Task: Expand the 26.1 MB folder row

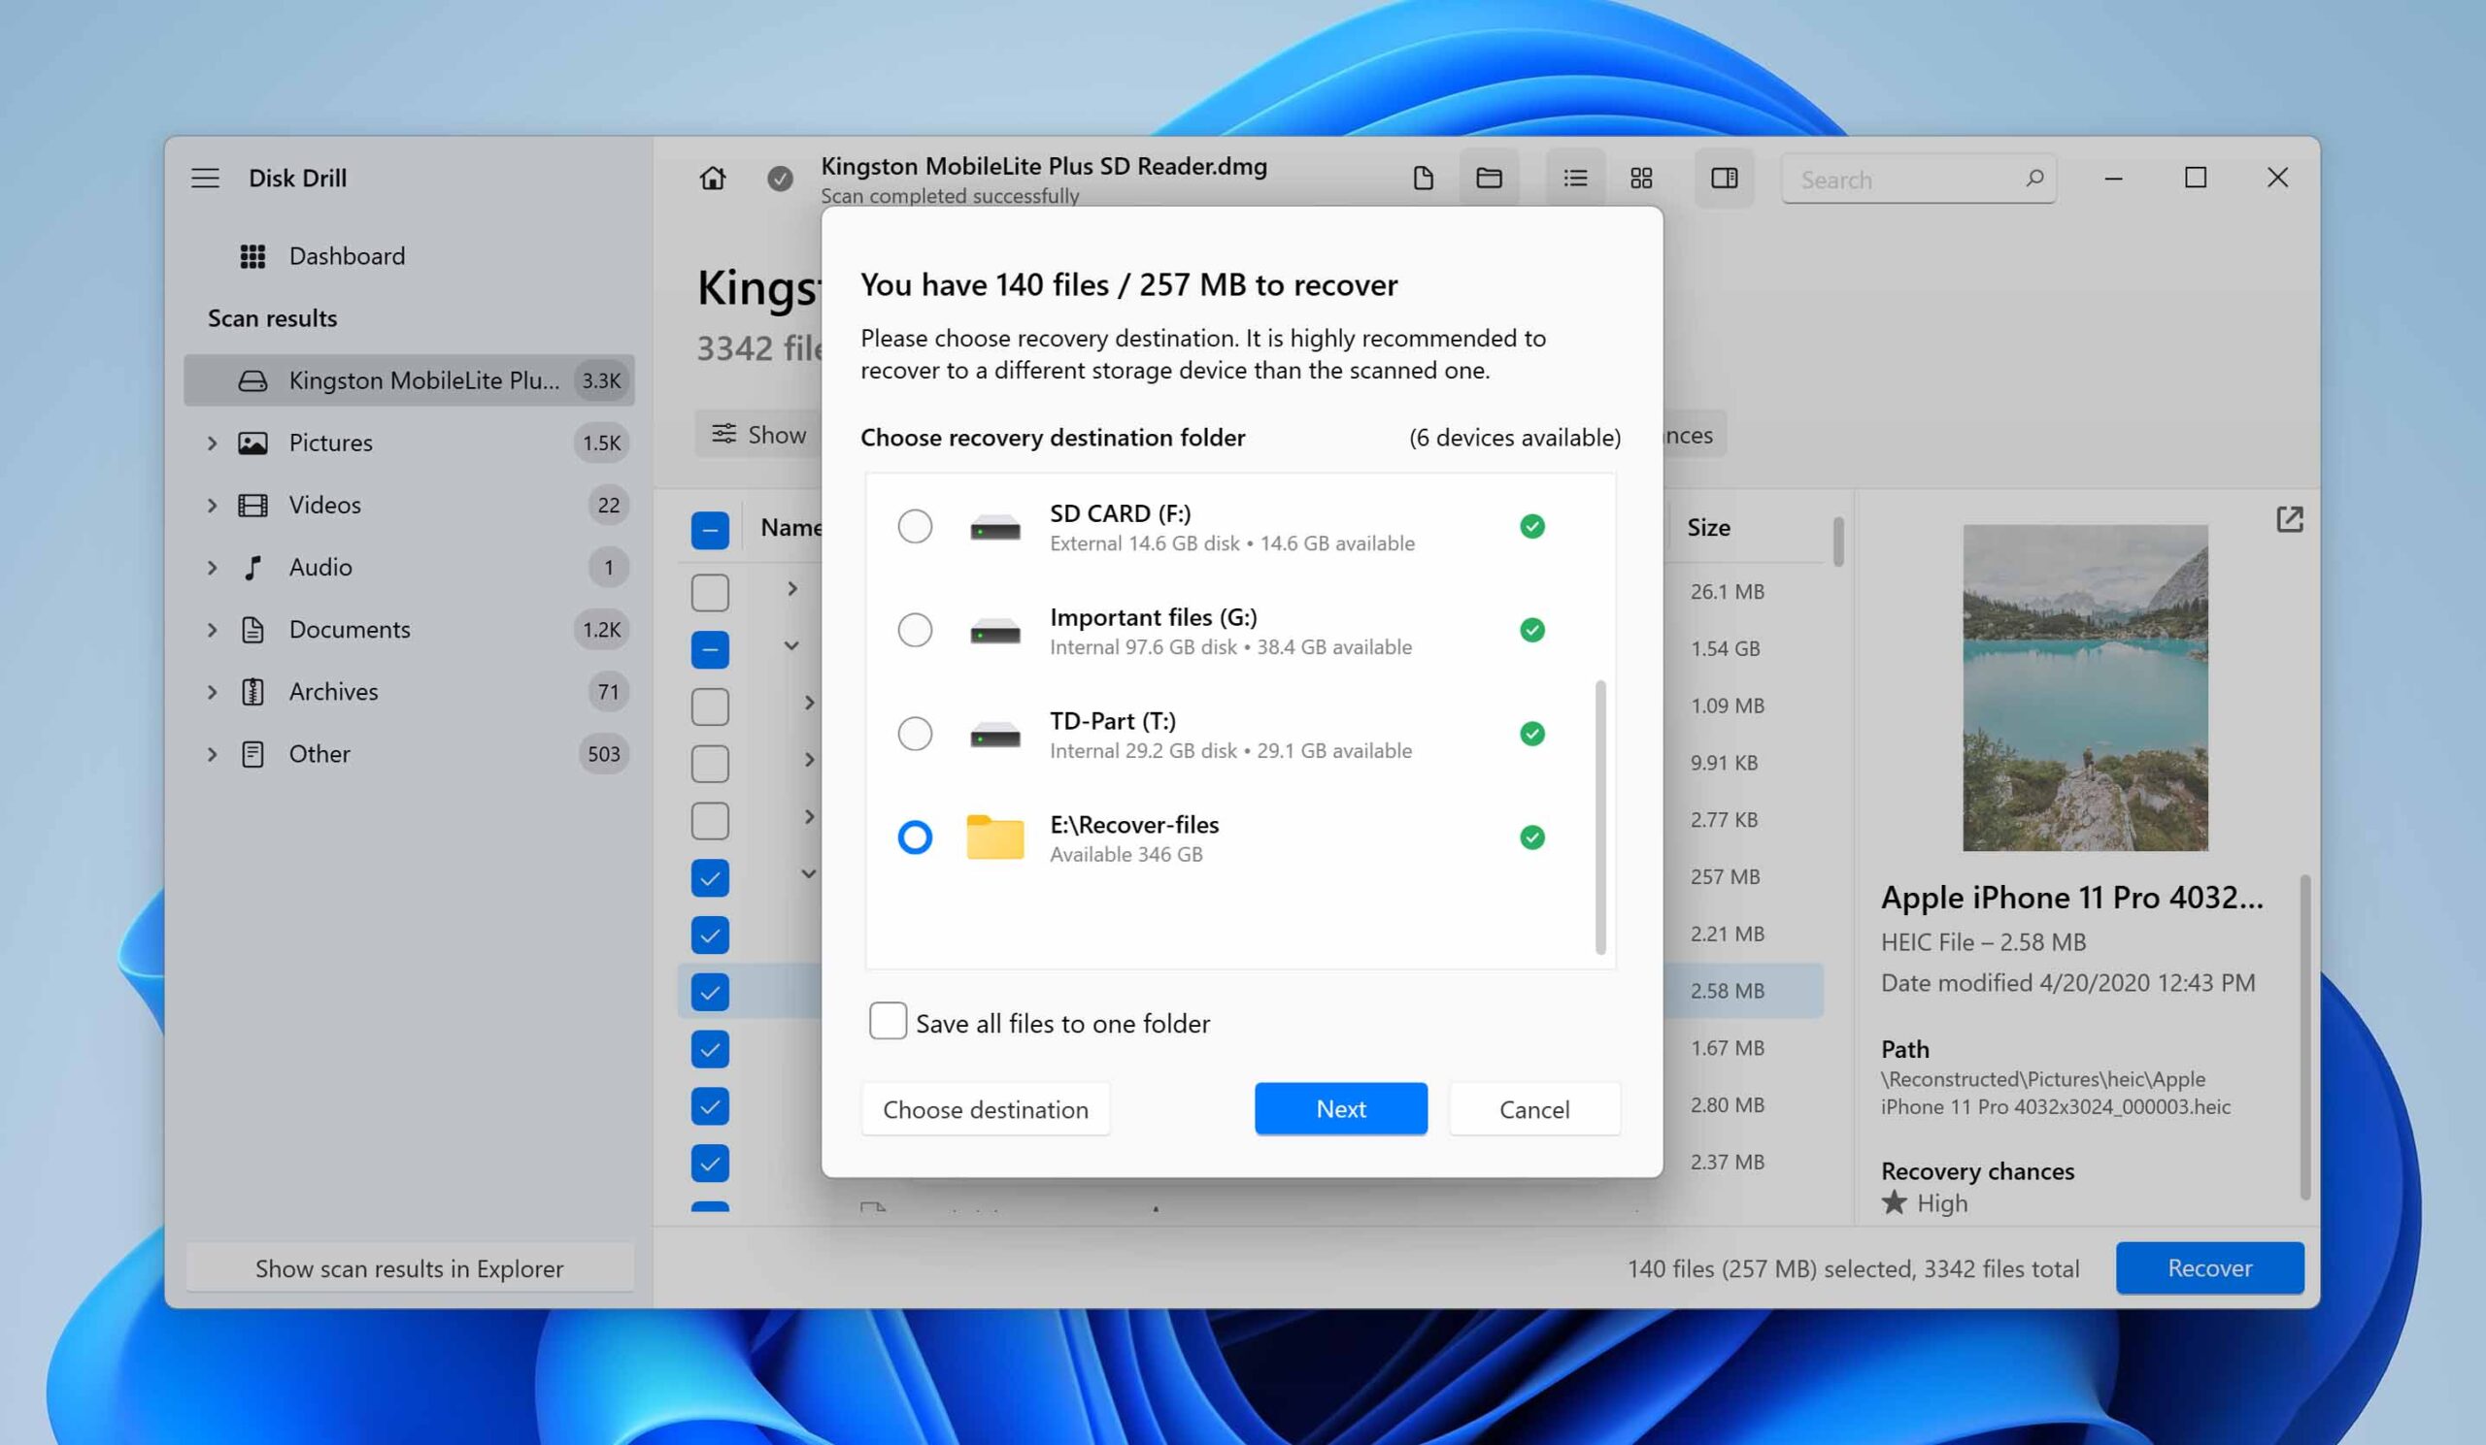Action: coord(791,588)
